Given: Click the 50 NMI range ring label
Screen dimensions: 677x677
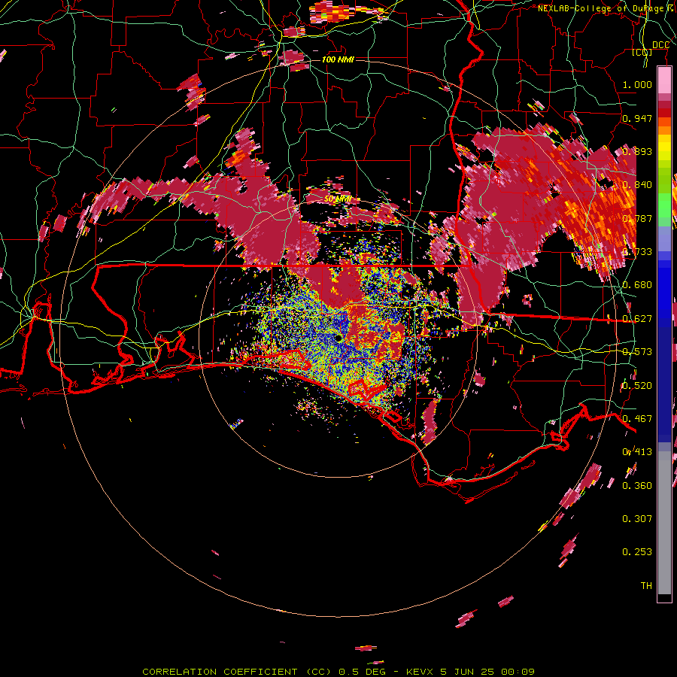Looking at the screenshot, I should pos(337,199).
